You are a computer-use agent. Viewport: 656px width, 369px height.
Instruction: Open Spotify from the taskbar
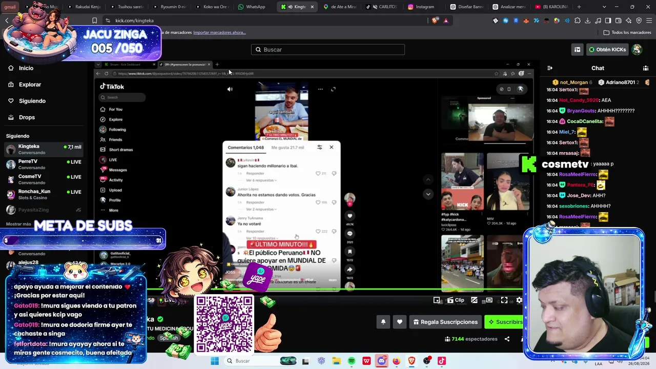pos(352,361)
